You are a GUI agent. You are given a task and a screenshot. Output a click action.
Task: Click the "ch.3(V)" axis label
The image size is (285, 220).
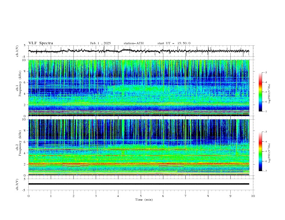click(x=17, y=184)
